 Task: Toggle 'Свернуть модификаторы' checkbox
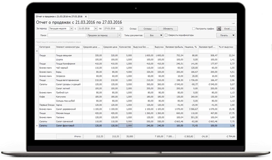(x=166, y=35)
